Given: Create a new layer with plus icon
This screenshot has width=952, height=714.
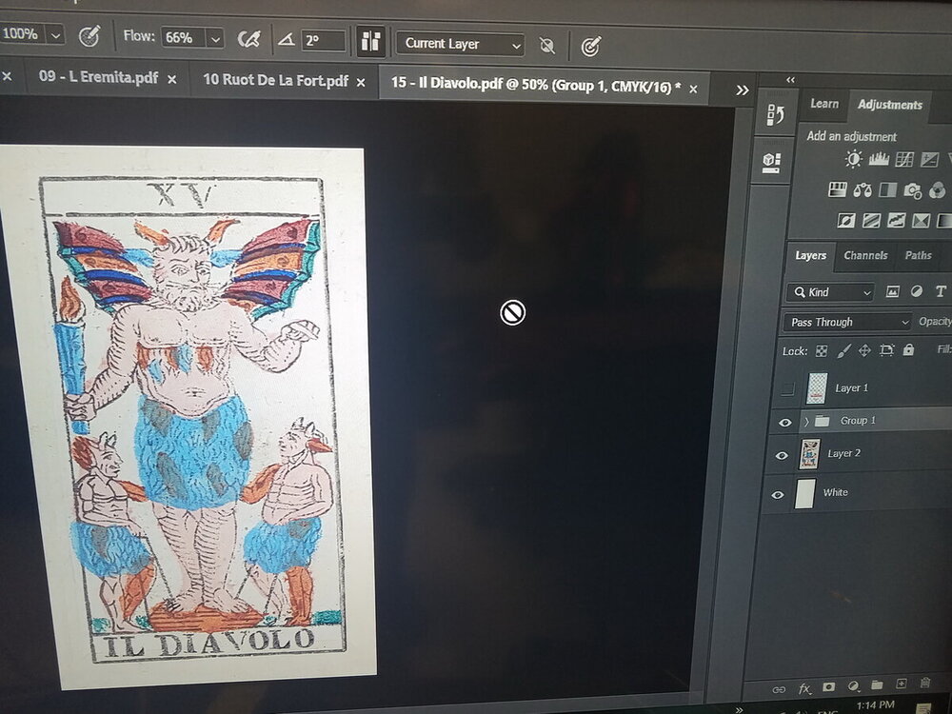Looking at the screenshot, I should pyautogui.click(x=901, y=684).
